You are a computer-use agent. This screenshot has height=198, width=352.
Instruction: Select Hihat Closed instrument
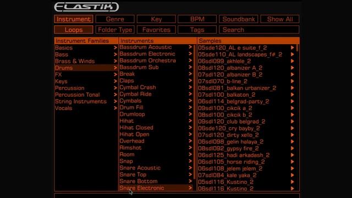(x=156, y=128)
